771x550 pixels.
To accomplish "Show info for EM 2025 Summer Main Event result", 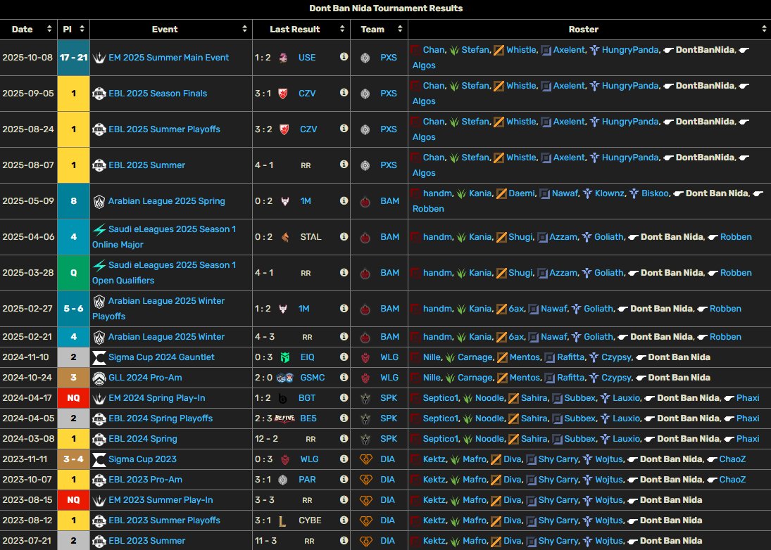I will [x=344, y=56].
